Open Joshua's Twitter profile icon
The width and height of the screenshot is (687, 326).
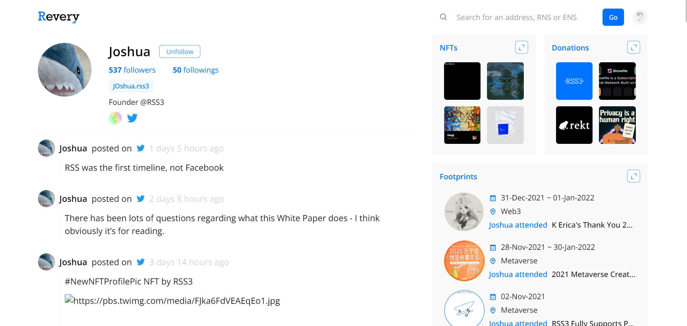[x=132, y=118]
